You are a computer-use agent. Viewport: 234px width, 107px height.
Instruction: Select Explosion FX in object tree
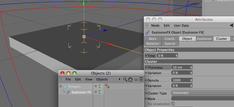(x=81, y=92)
